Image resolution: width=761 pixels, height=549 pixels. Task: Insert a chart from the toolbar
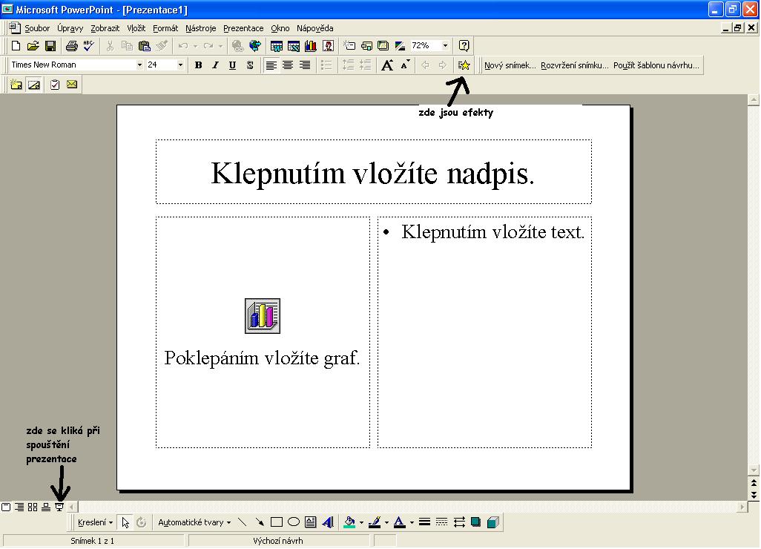coord(311,46)
